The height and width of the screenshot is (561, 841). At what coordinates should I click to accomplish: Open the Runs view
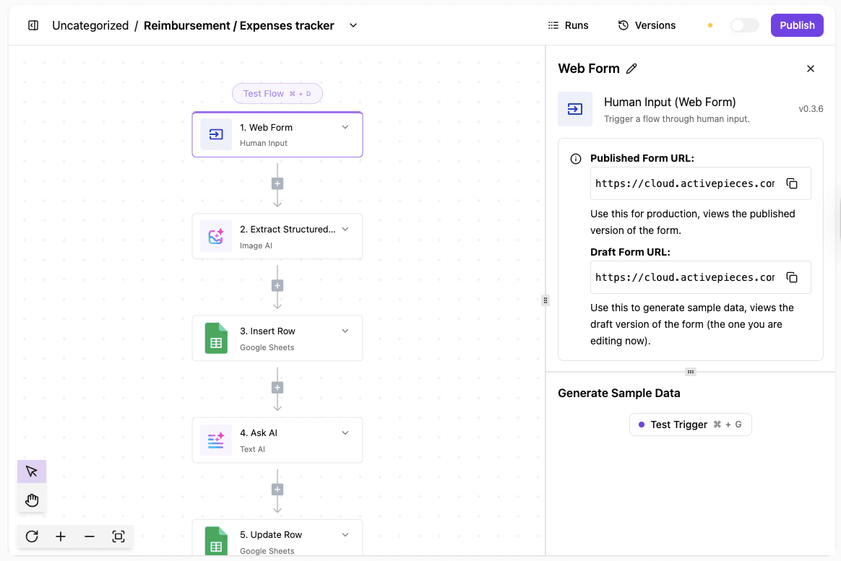click(x=569, y=25)
